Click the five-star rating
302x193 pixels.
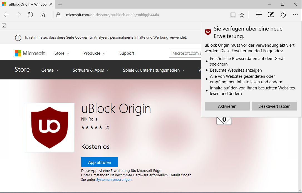(x=92, y=127)
